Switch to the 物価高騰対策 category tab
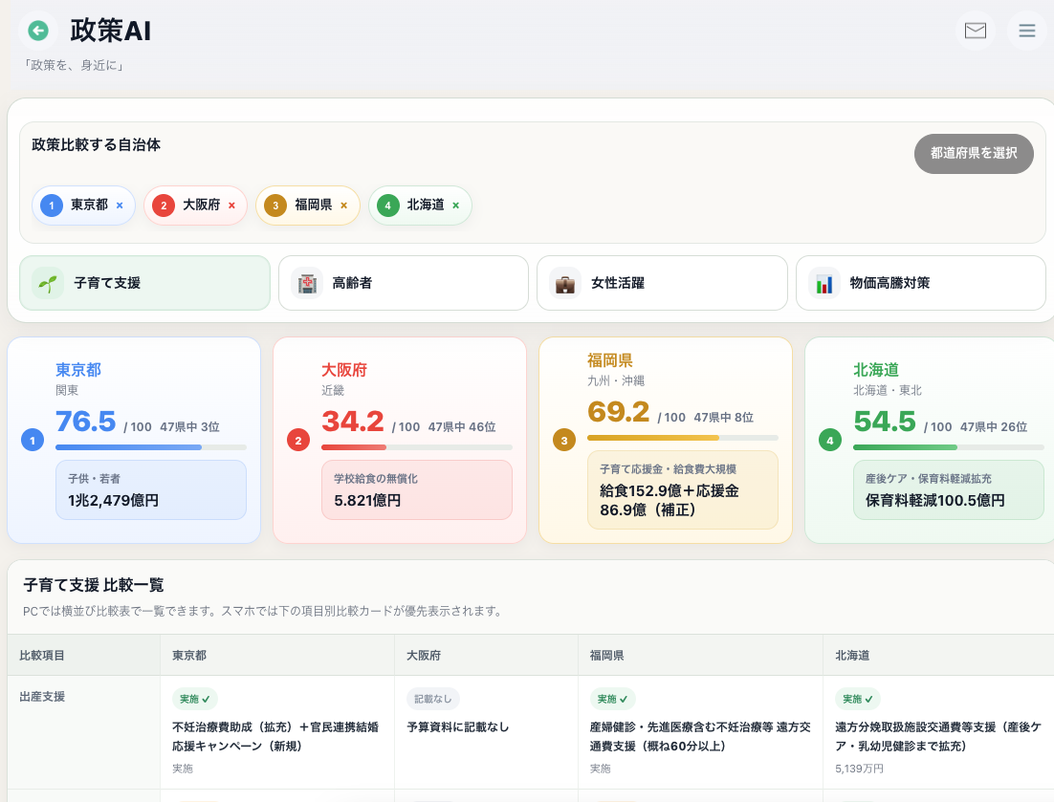This screenshot has height=802, width=1054. (x=921, y=283)
